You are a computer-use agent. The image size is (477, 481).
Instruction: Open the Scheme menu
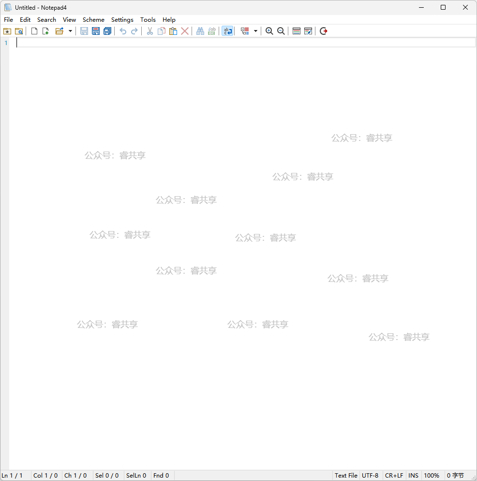tap(93, 20)
